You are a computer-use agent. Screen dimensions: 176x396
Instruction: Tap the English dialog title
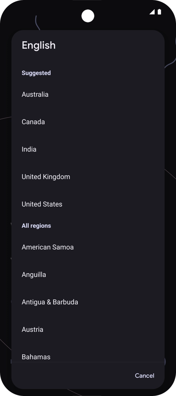pos(39,45)
